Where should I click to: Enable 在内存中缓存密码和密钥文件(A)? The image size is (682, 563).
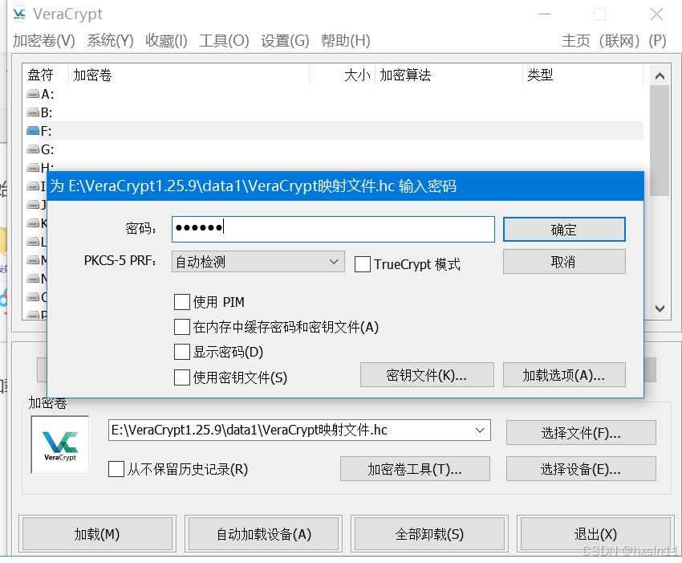pyautogui.click(x=182, y=327)
